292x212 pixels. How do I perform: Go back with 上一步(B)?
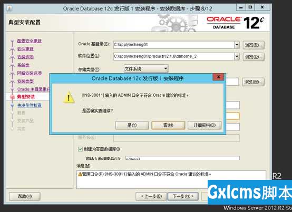pyautogui.click(x=151, y=196)
